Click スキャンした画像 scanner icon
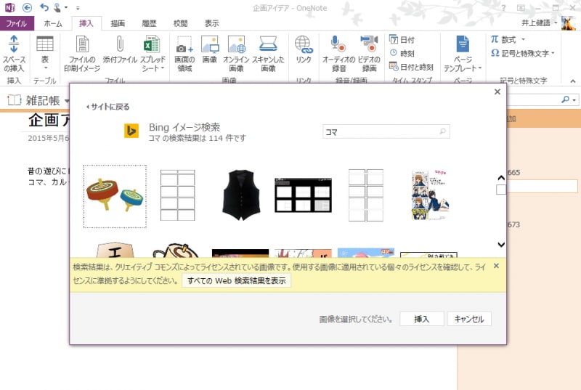Image resolution: width=581 pixels, height=390 pixels. [x=268, y=44]
